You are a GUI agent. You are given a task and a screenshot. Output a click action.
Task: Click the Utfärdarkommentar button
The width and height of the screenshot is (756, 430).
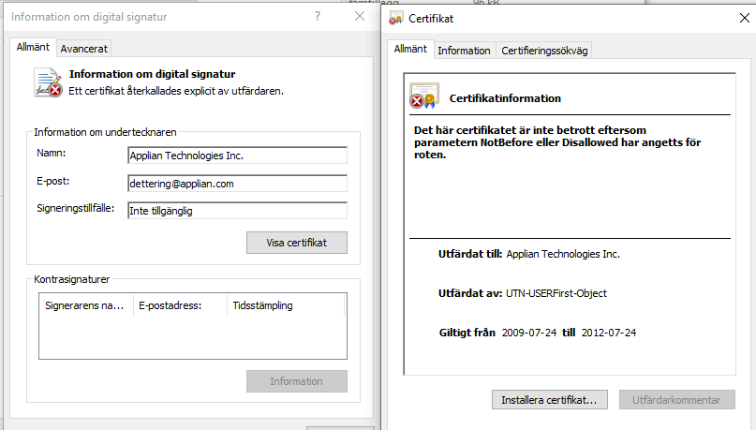(677, 400)
